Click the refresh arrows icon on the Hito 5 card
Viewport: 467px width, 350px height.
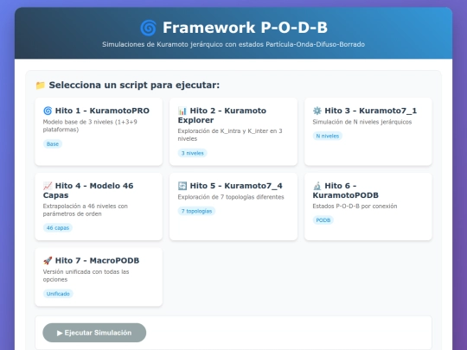tap(182, 186)
